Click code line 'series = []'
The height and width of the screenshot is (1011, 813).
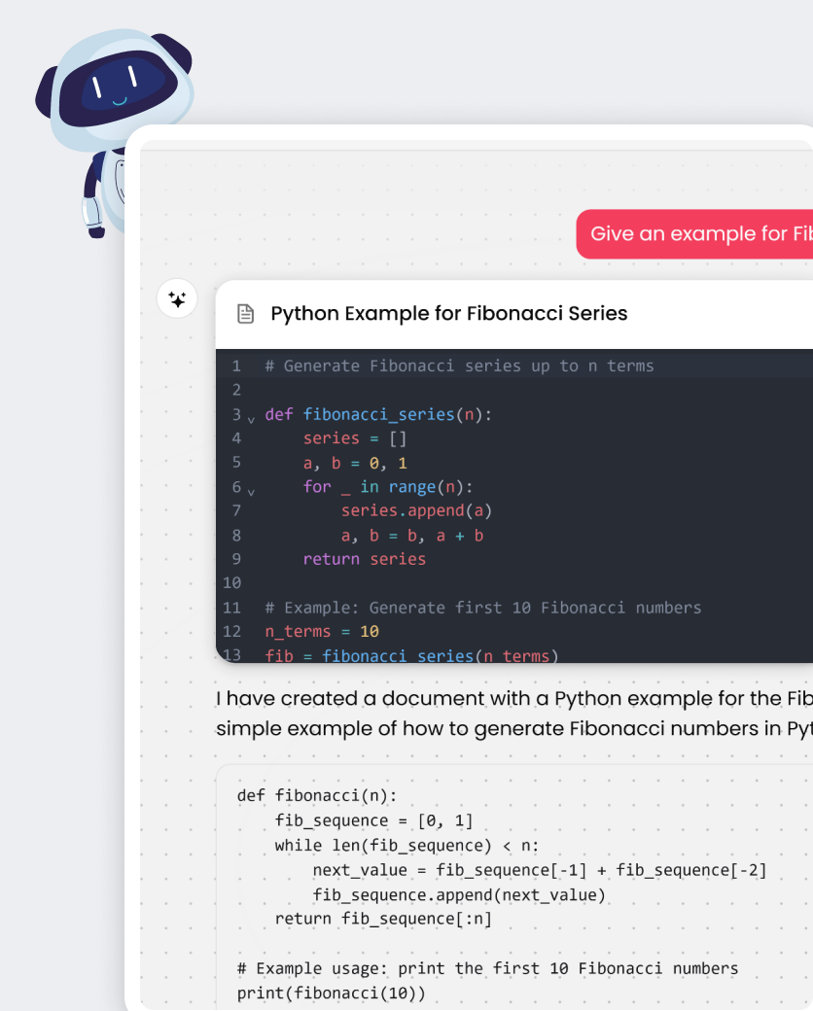click(355, 438)
